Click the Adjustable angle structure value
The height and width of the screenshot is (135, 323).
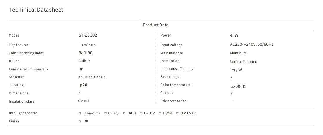pos(92,77)
